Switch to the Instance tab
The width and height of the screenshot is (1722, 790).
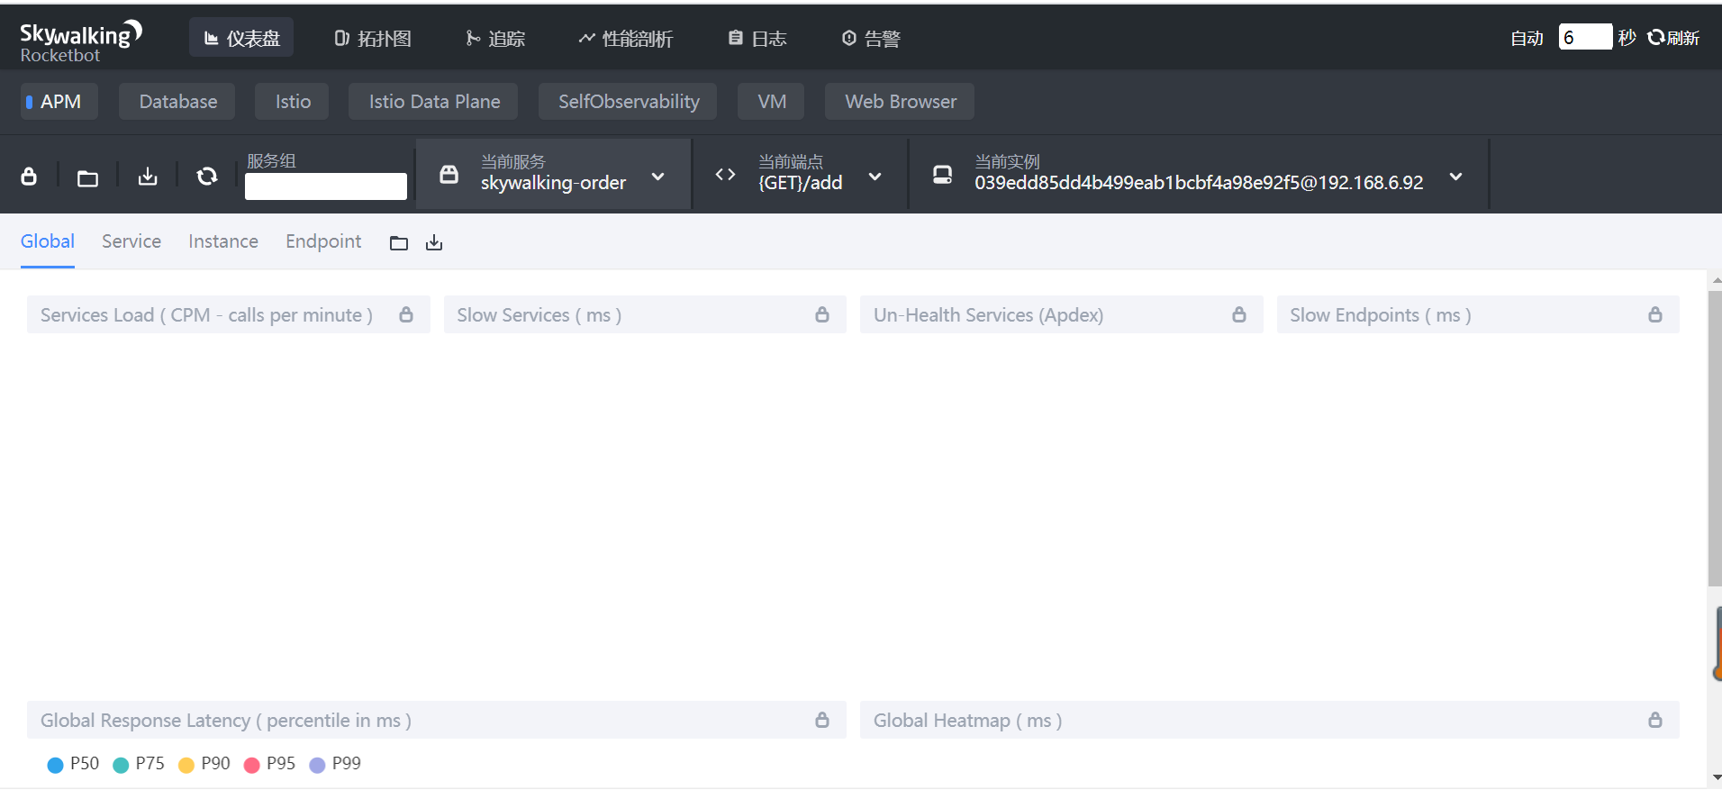point(223,241)
